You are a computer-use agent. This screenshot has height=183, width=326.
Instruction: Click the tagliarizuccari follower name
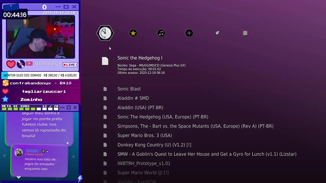point(44,91)
